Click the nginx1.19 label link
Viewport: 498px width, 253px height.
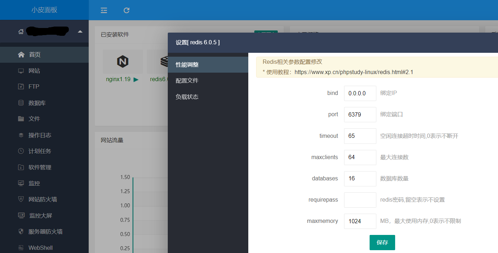(118, 79)
